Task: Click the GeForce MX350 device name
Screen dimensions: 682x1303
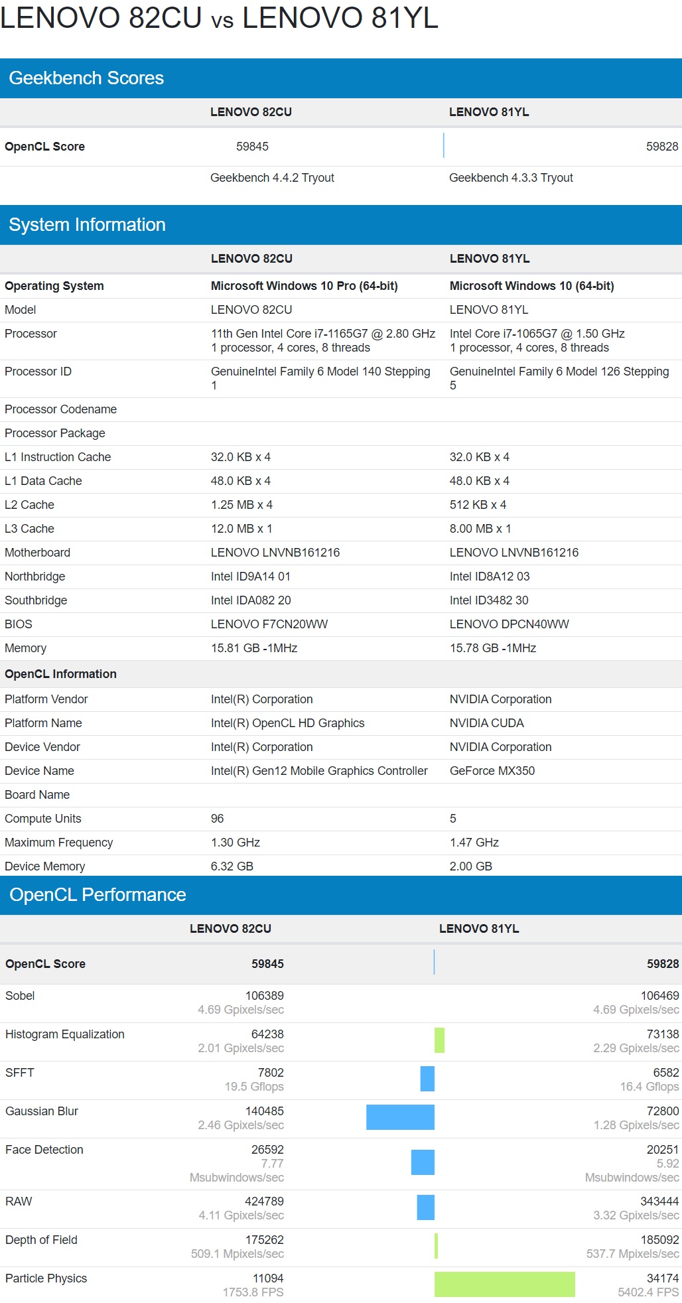Action: click(492, 771)
